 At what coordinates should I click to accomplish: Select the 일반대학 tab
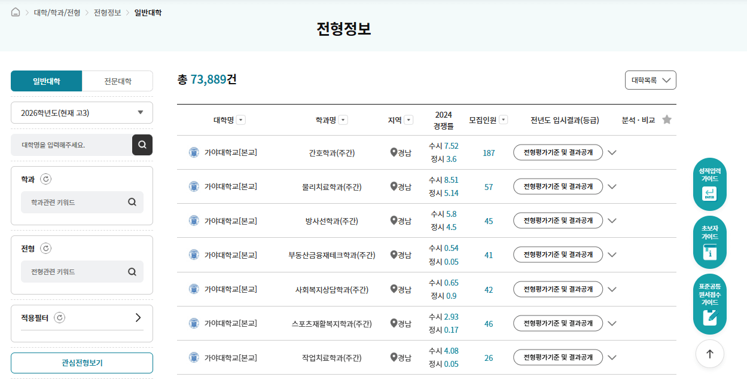tap(46, 81)
